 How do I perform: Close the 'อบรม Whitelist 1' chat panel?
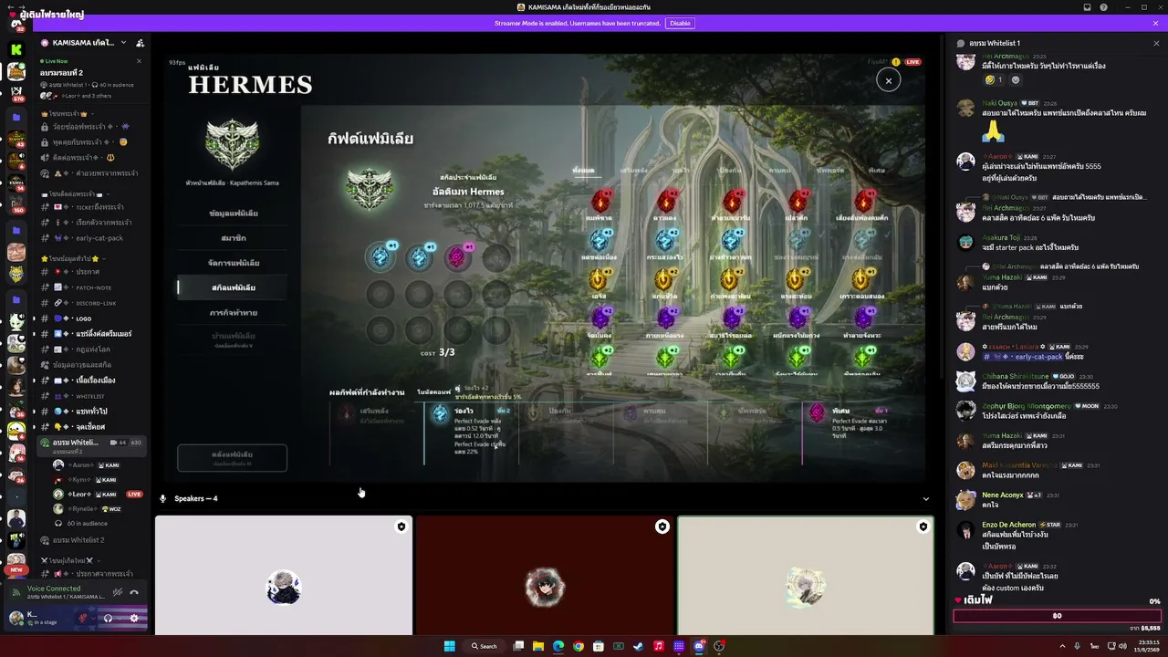tap(1156, 43)
